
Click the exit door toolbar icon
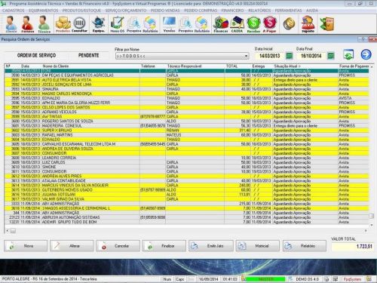[326, 24]
